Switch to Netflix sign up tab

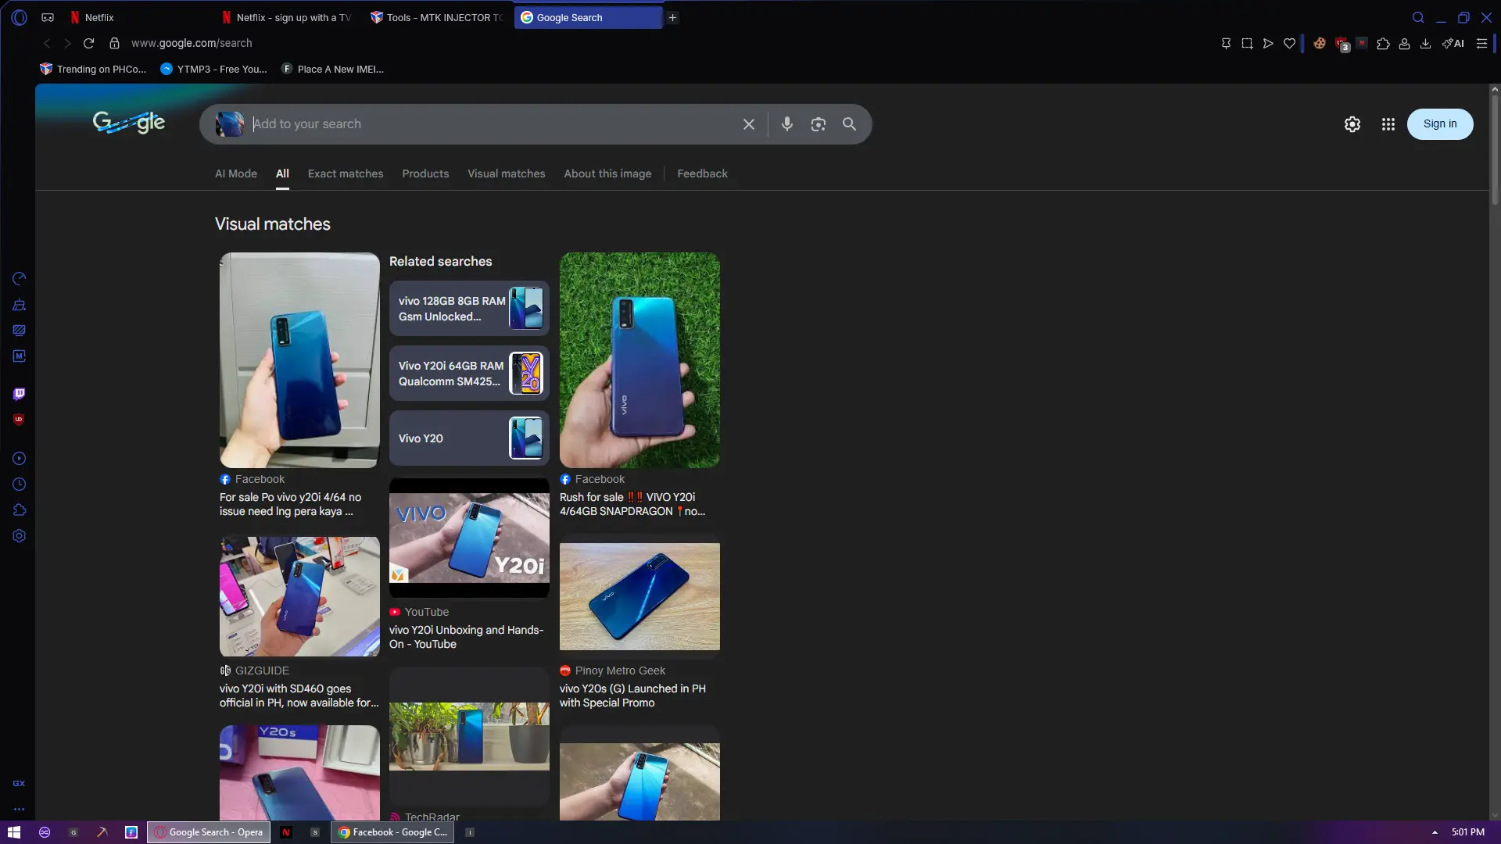[286, 17]
